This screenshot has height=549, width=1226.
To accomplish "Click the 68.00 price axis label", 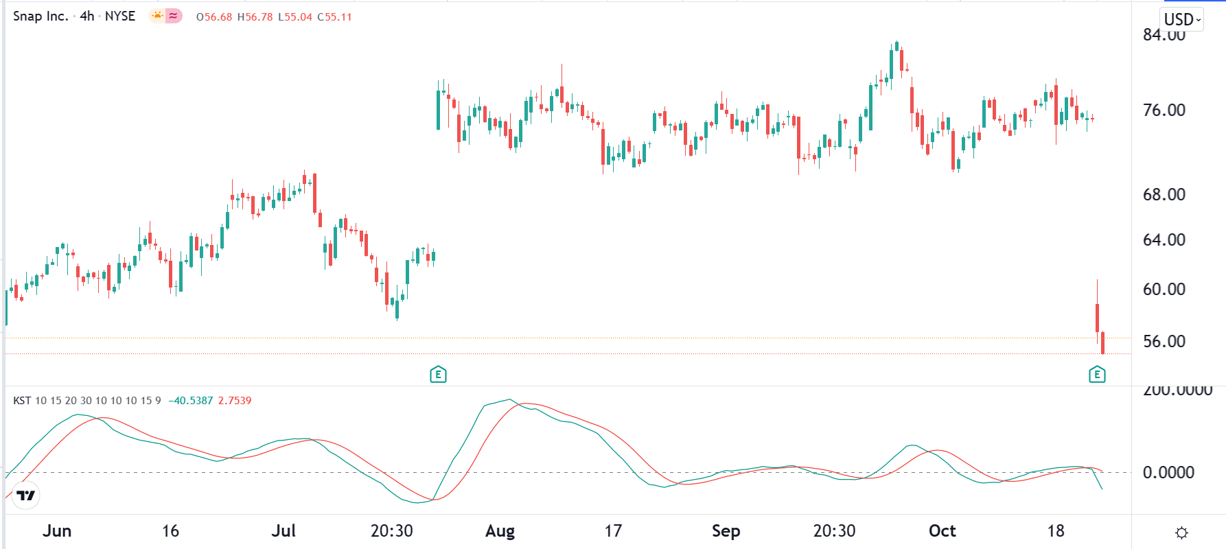I will click(1164, 194).
